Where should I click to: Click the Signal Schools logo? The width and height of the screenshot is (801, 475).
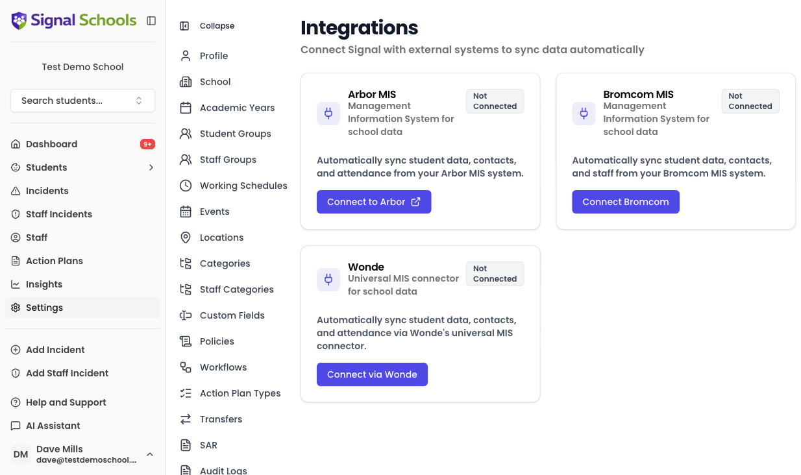click(x=74, y=21)
